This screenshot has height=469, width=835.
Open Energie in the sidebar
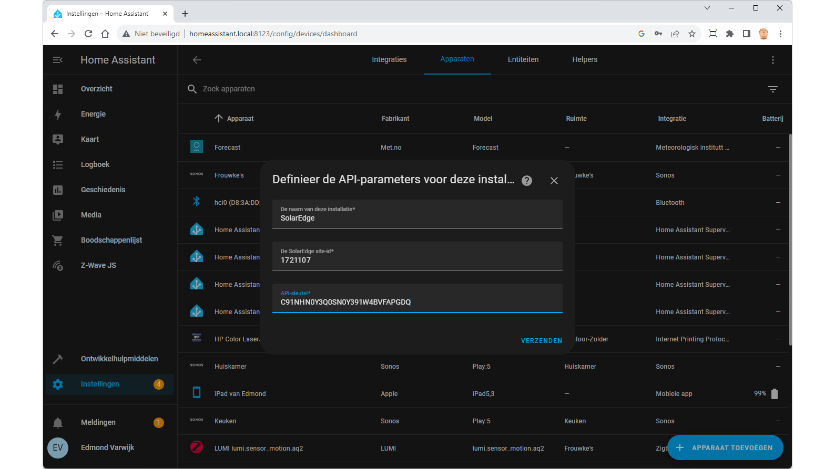(x=93, y=114)
